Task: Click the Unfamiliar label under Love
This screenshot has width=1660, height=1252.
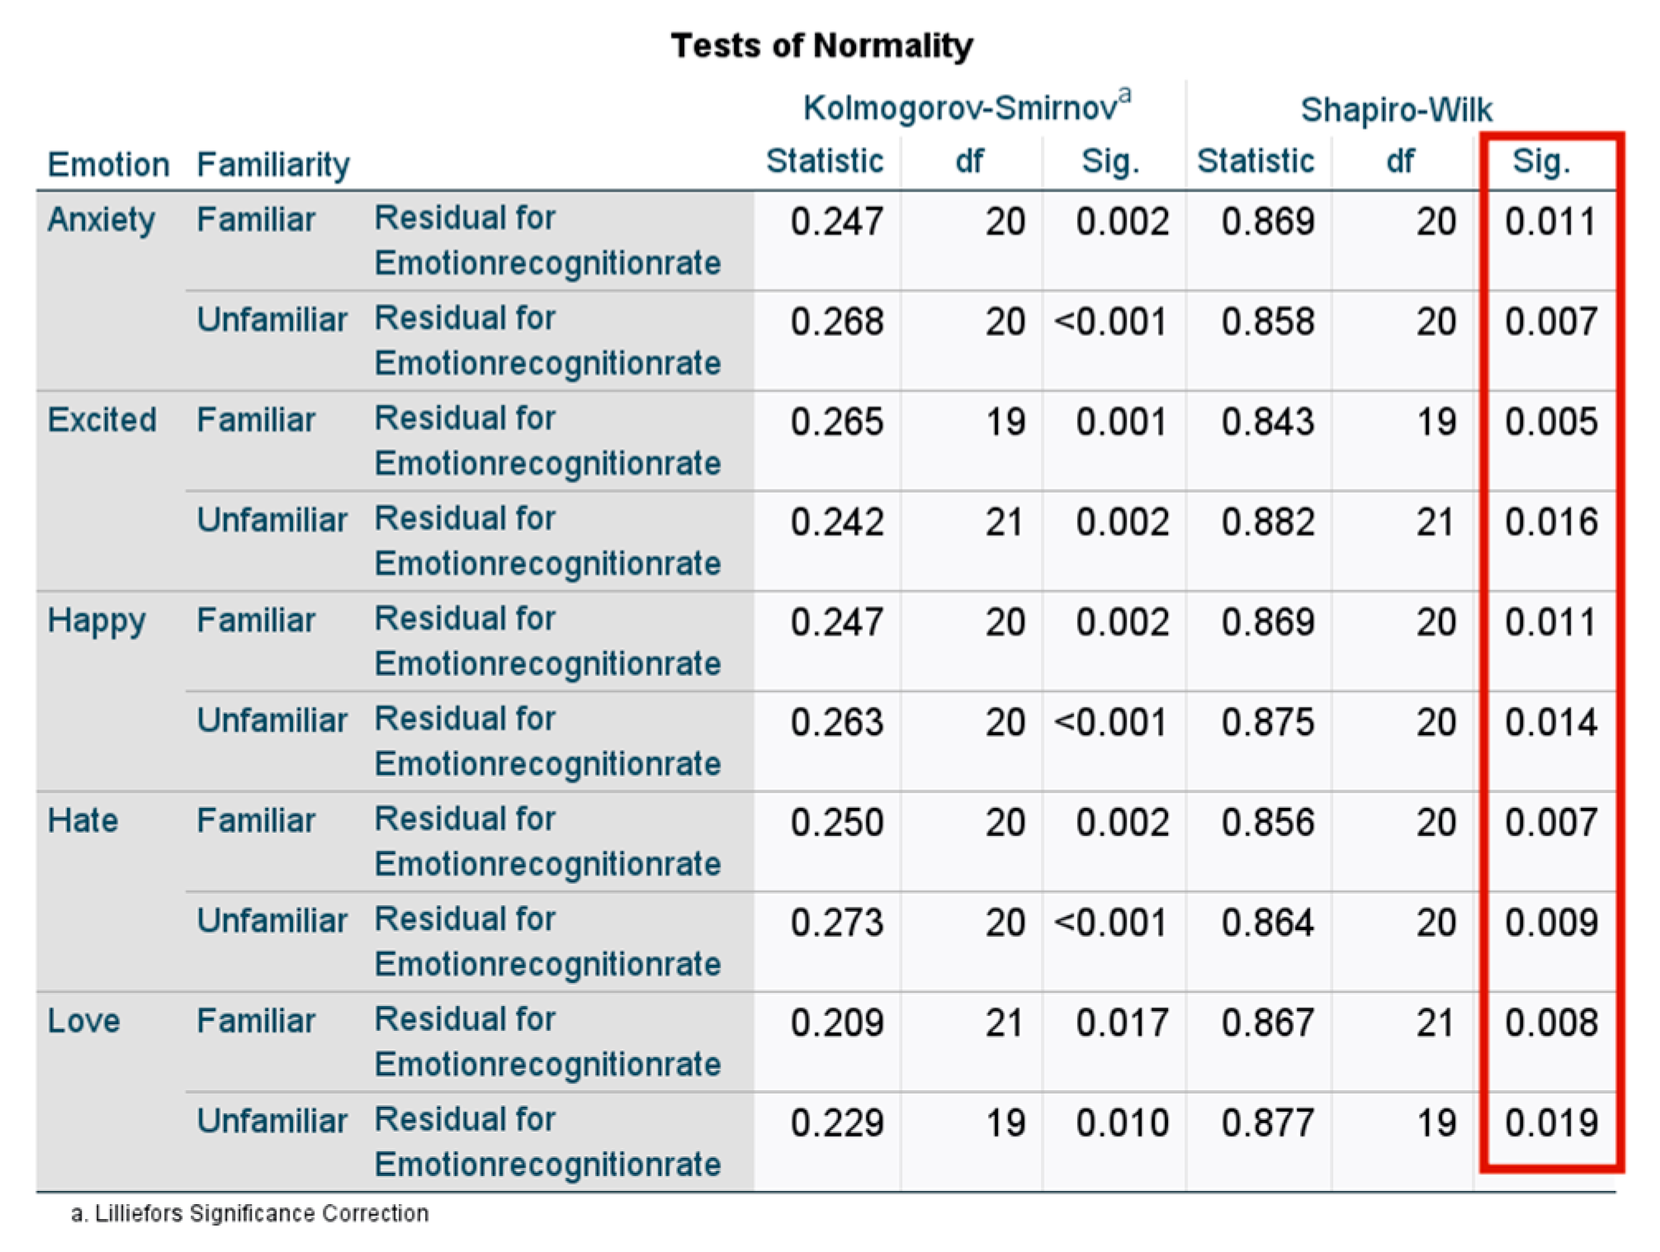Action: (x=272, y=1121)
